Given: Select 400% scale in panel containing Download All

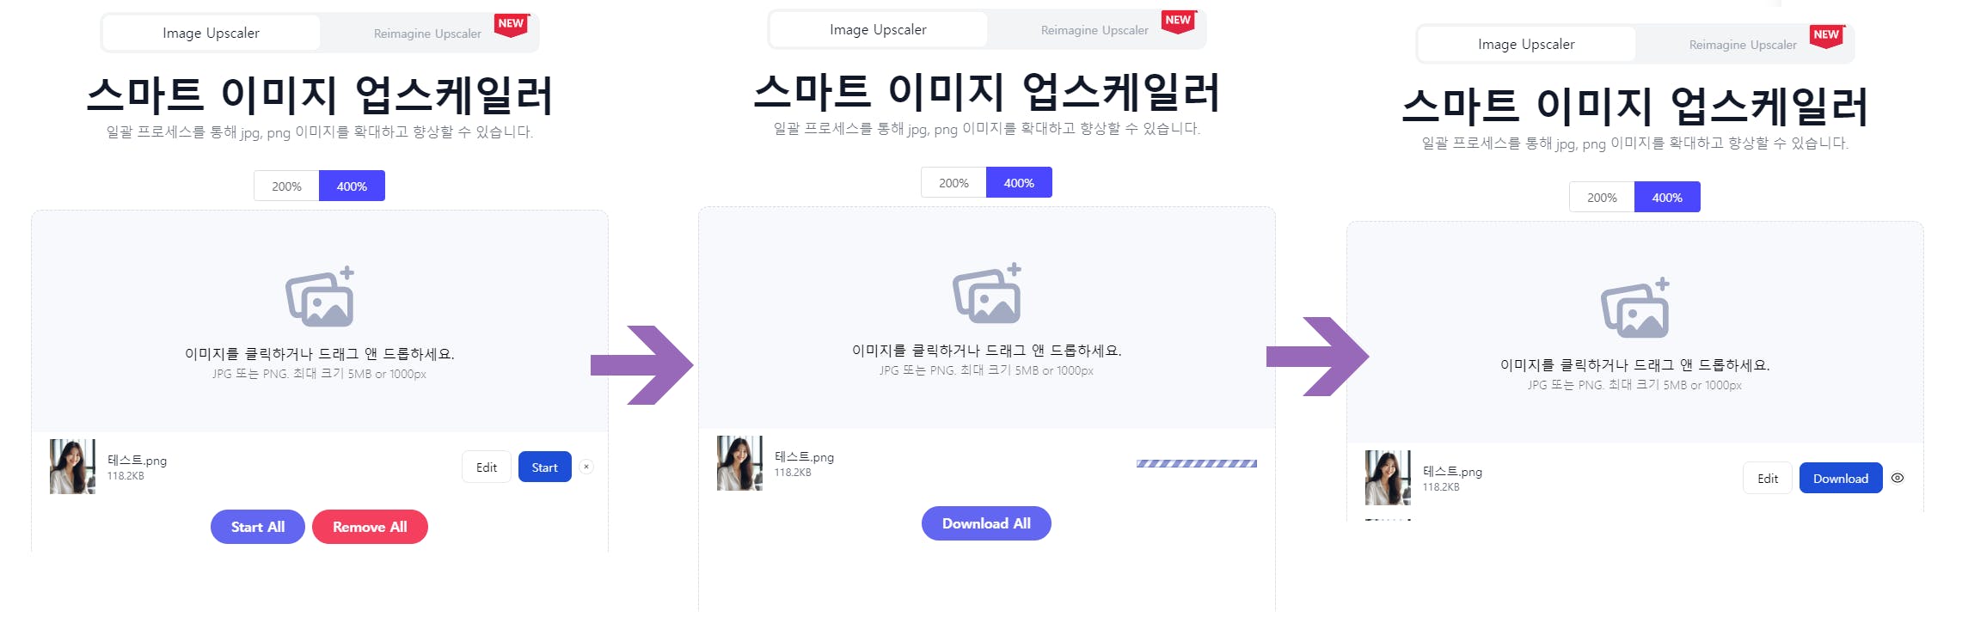Looking at the screenshot, I should (1019, 182).
